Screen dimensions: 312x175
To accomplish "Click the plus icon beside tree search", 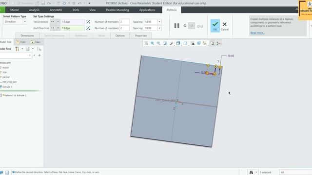I will (39, 55).
